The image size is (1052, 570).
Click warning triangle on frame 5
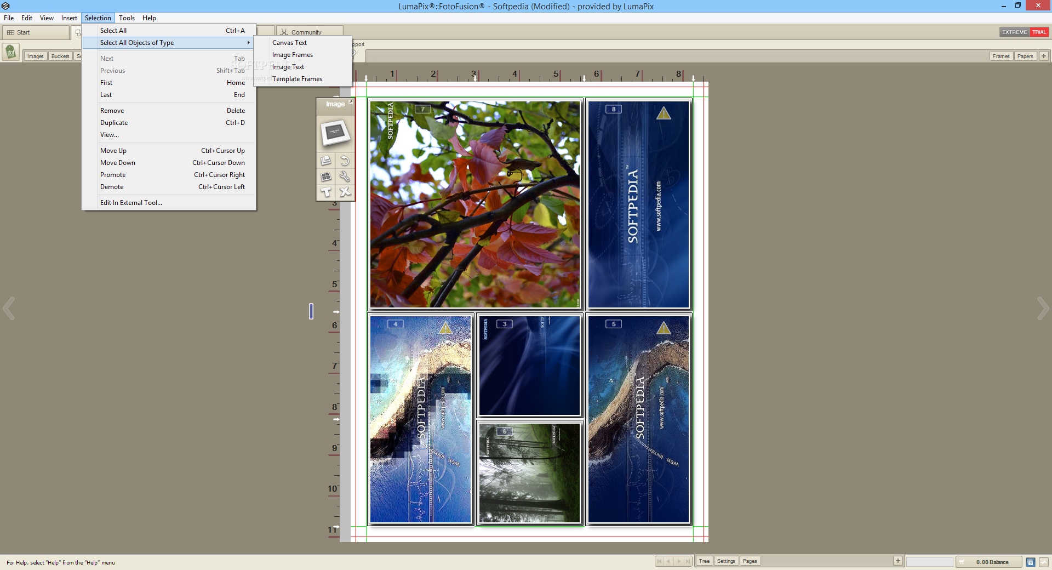664,328
